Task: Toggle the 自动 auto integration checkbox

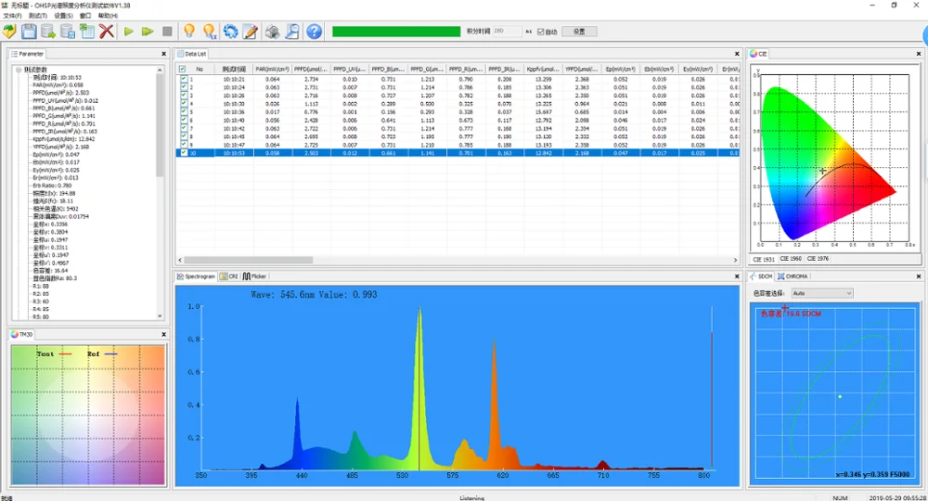Action: (541, 32)
